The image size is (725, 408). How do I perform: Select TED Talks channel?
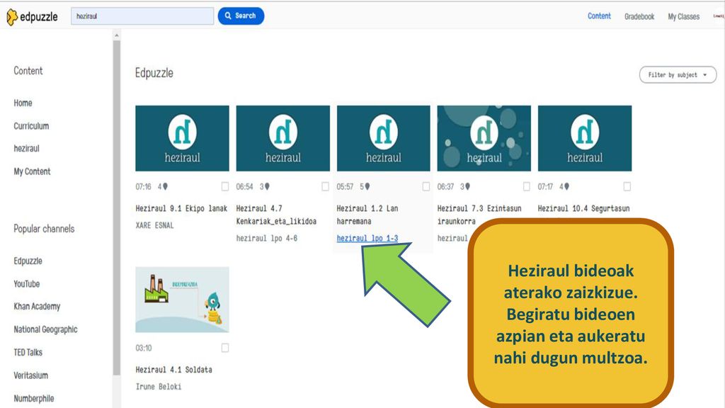coord(28,353)
